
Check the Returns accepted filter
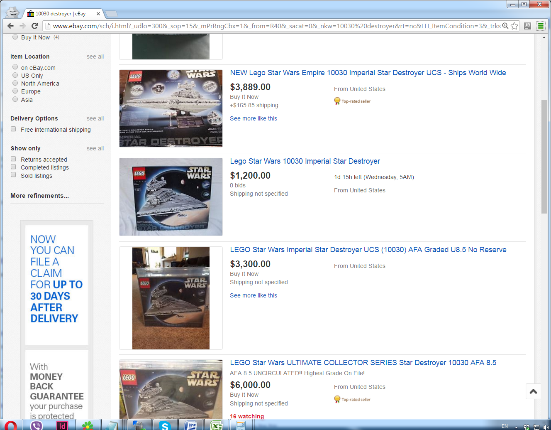click(14, 159)
